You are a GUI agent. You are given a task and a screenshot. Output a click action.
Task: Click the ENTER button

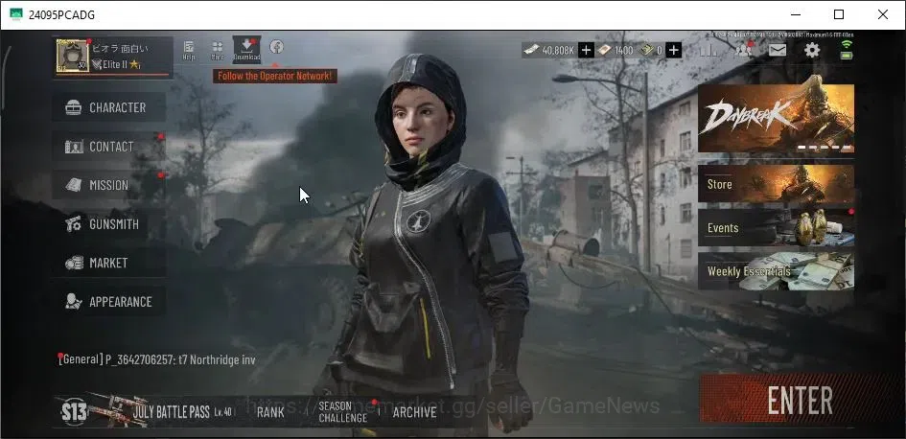[x=801, y=399]
